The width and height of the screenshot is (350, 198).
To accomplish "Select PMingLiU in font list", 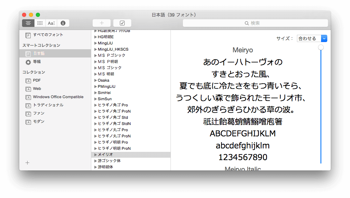I will pyautogui.click(x=131, y=86).
